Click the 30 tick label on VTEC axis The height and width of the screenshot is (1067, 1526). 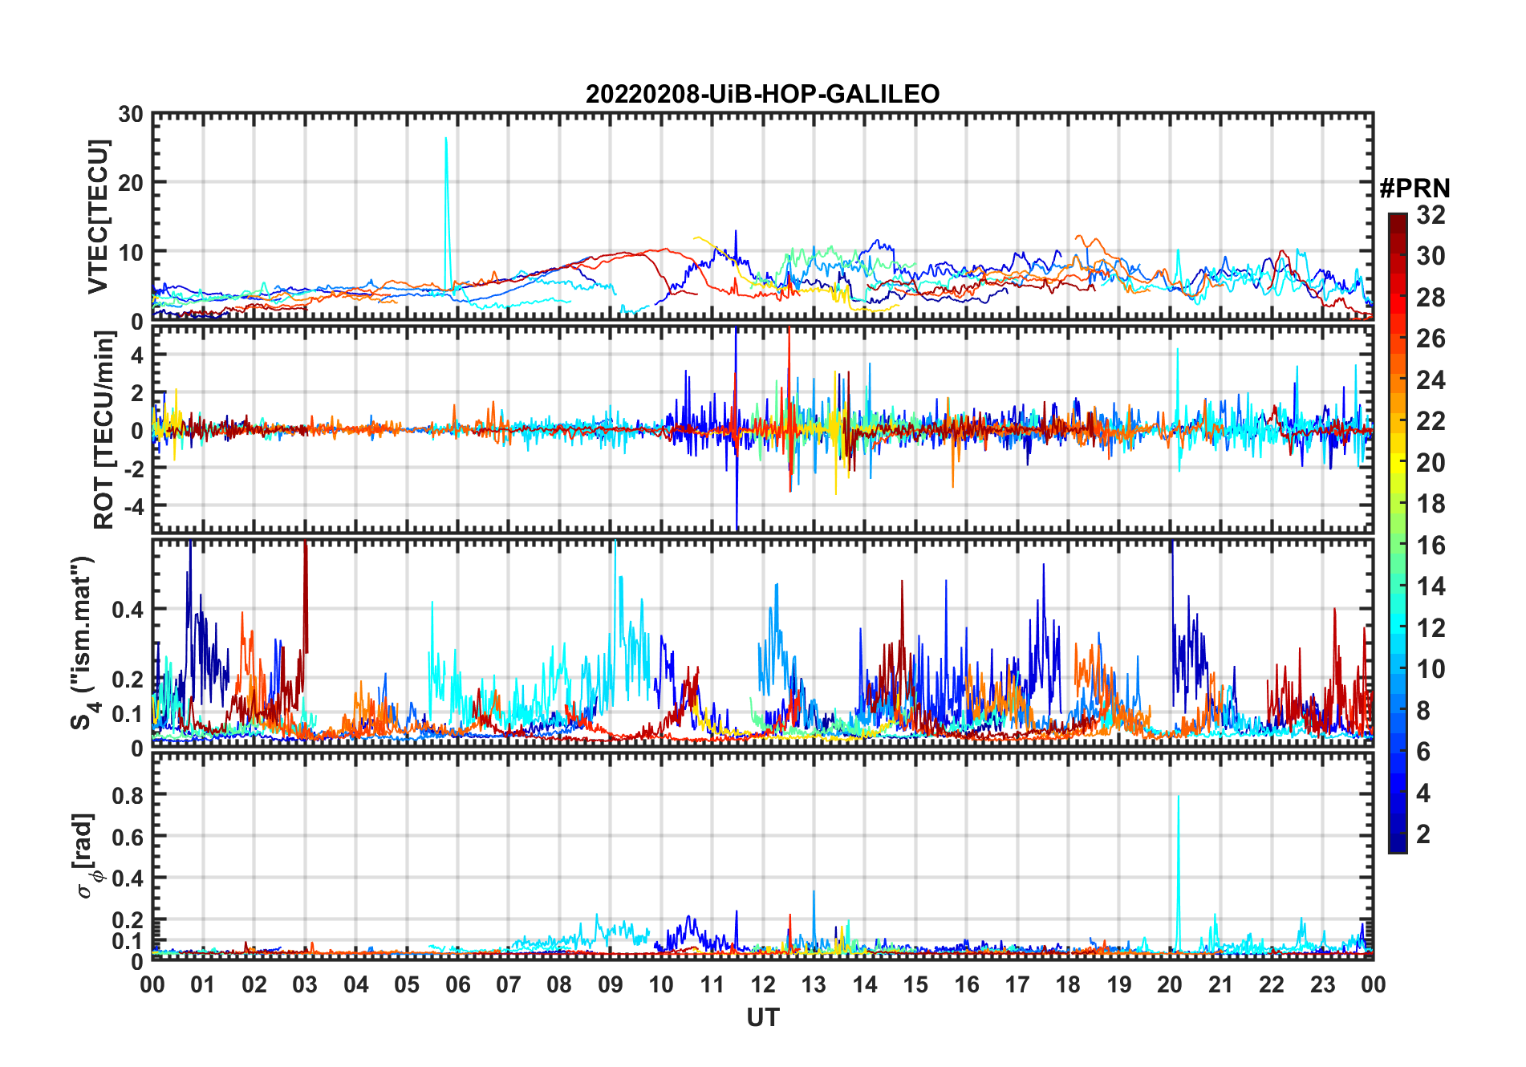[x=130, y=114]
